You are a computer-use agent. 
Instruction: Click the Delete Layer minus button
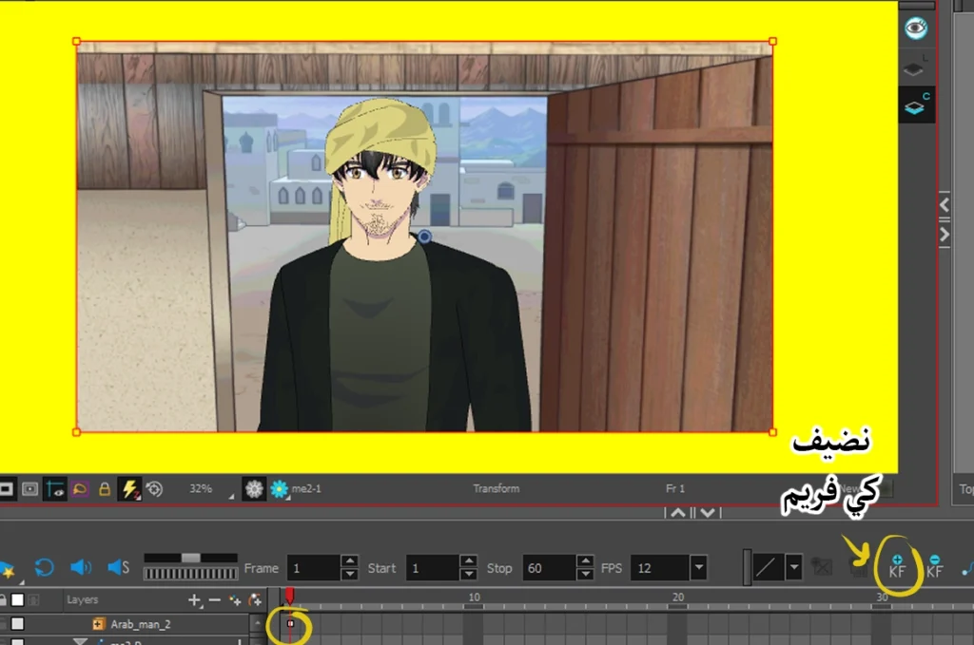coord(214,600)
